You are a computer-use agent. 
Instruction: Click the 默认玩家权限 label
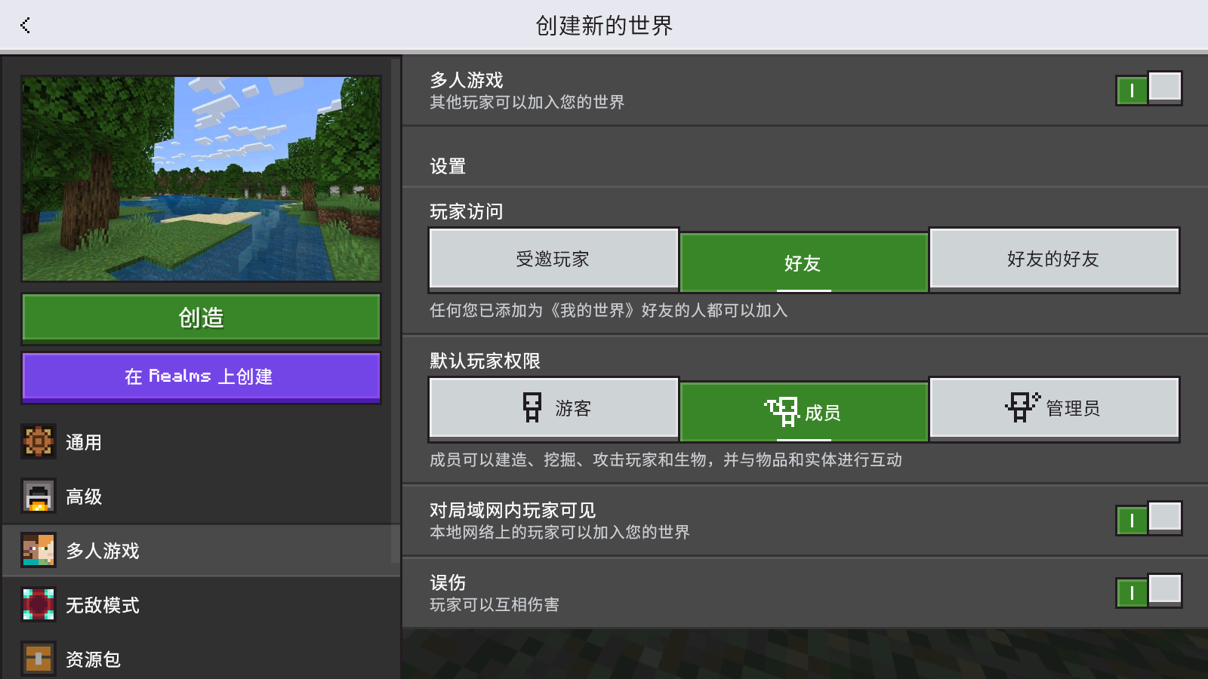[x=485, y=361]
